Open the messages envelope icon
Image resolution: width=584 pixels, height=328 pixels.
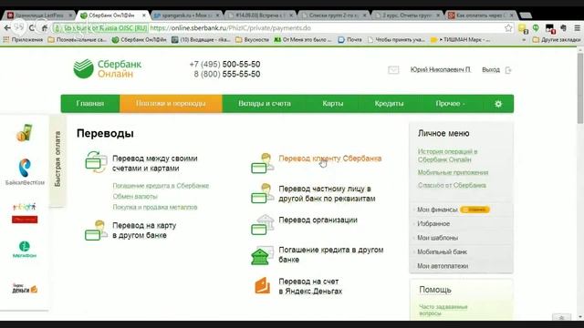393,70
